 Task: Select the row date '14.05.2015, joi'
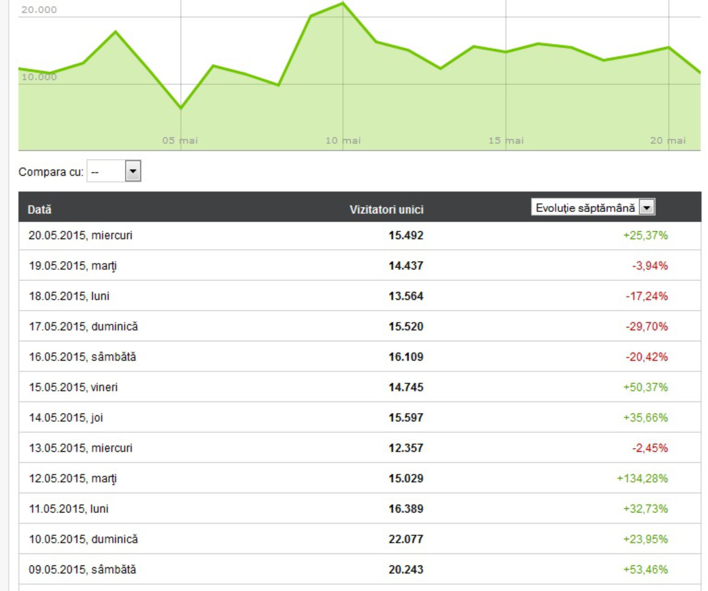coord(66,418)
